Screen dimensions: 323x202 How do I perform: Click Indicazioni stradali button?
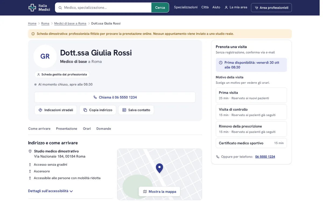pyautogui.click(x=56, y=110)
